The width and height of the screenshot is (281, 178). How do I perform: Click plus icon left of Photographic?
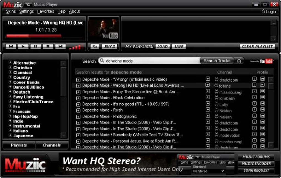[78, 117]
